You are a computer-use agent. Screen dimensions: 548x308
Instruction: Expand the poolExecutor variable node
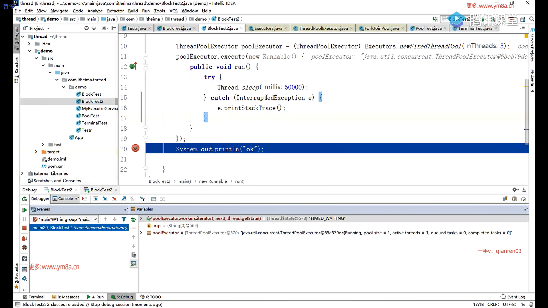[141, 233]
